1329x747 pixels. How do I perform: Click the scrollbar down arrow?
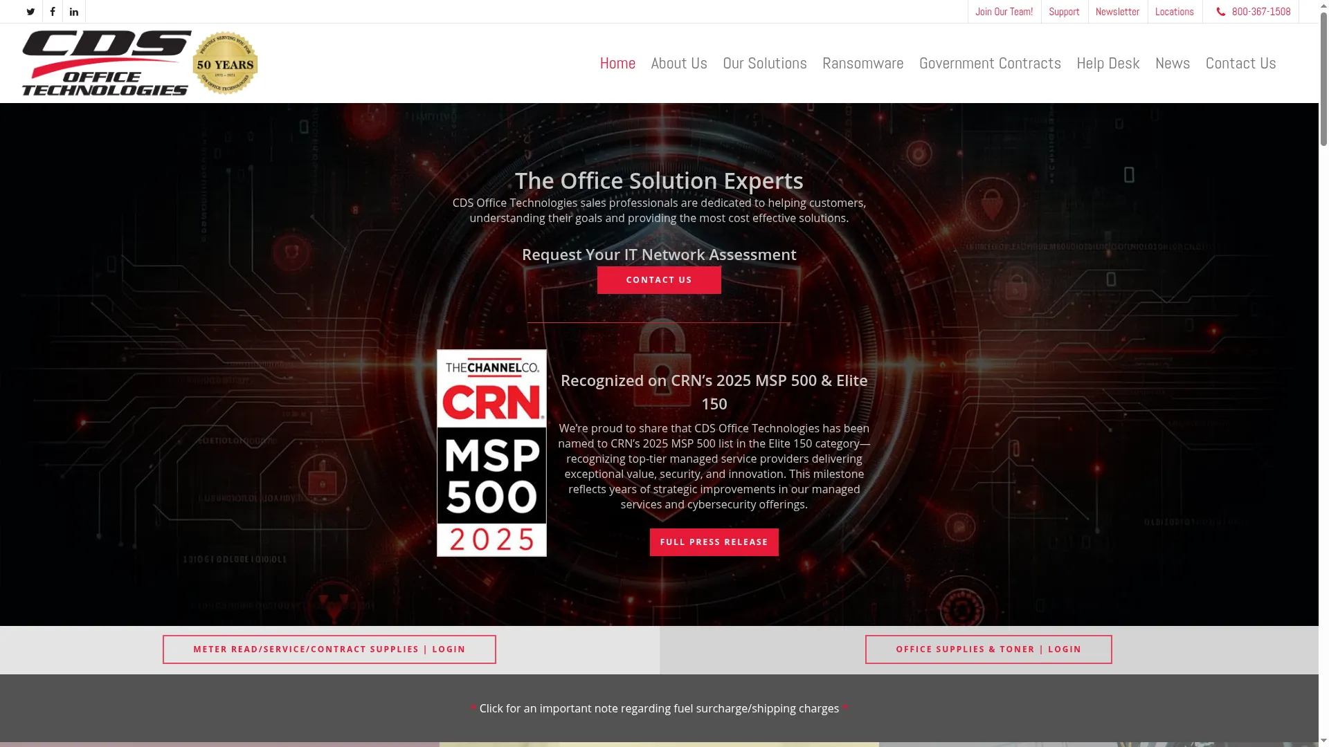[x=1324, y=742]
